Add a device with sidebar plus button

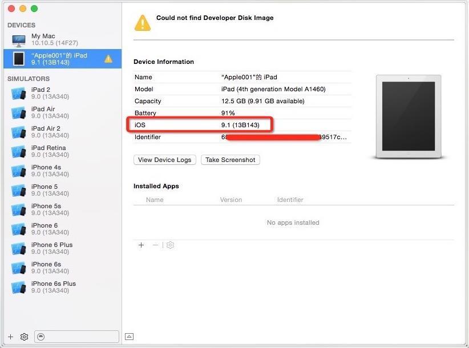click(x=10, y=337)
